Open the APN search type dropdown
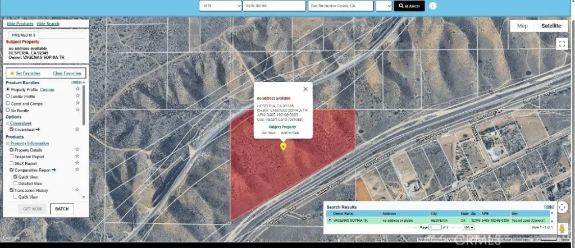575x248 pixels. (x=220, y=6)
